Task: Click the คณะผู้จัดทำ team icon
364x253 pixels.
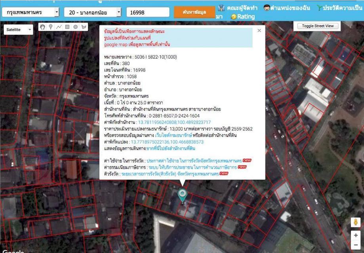Action: point(221,8)
